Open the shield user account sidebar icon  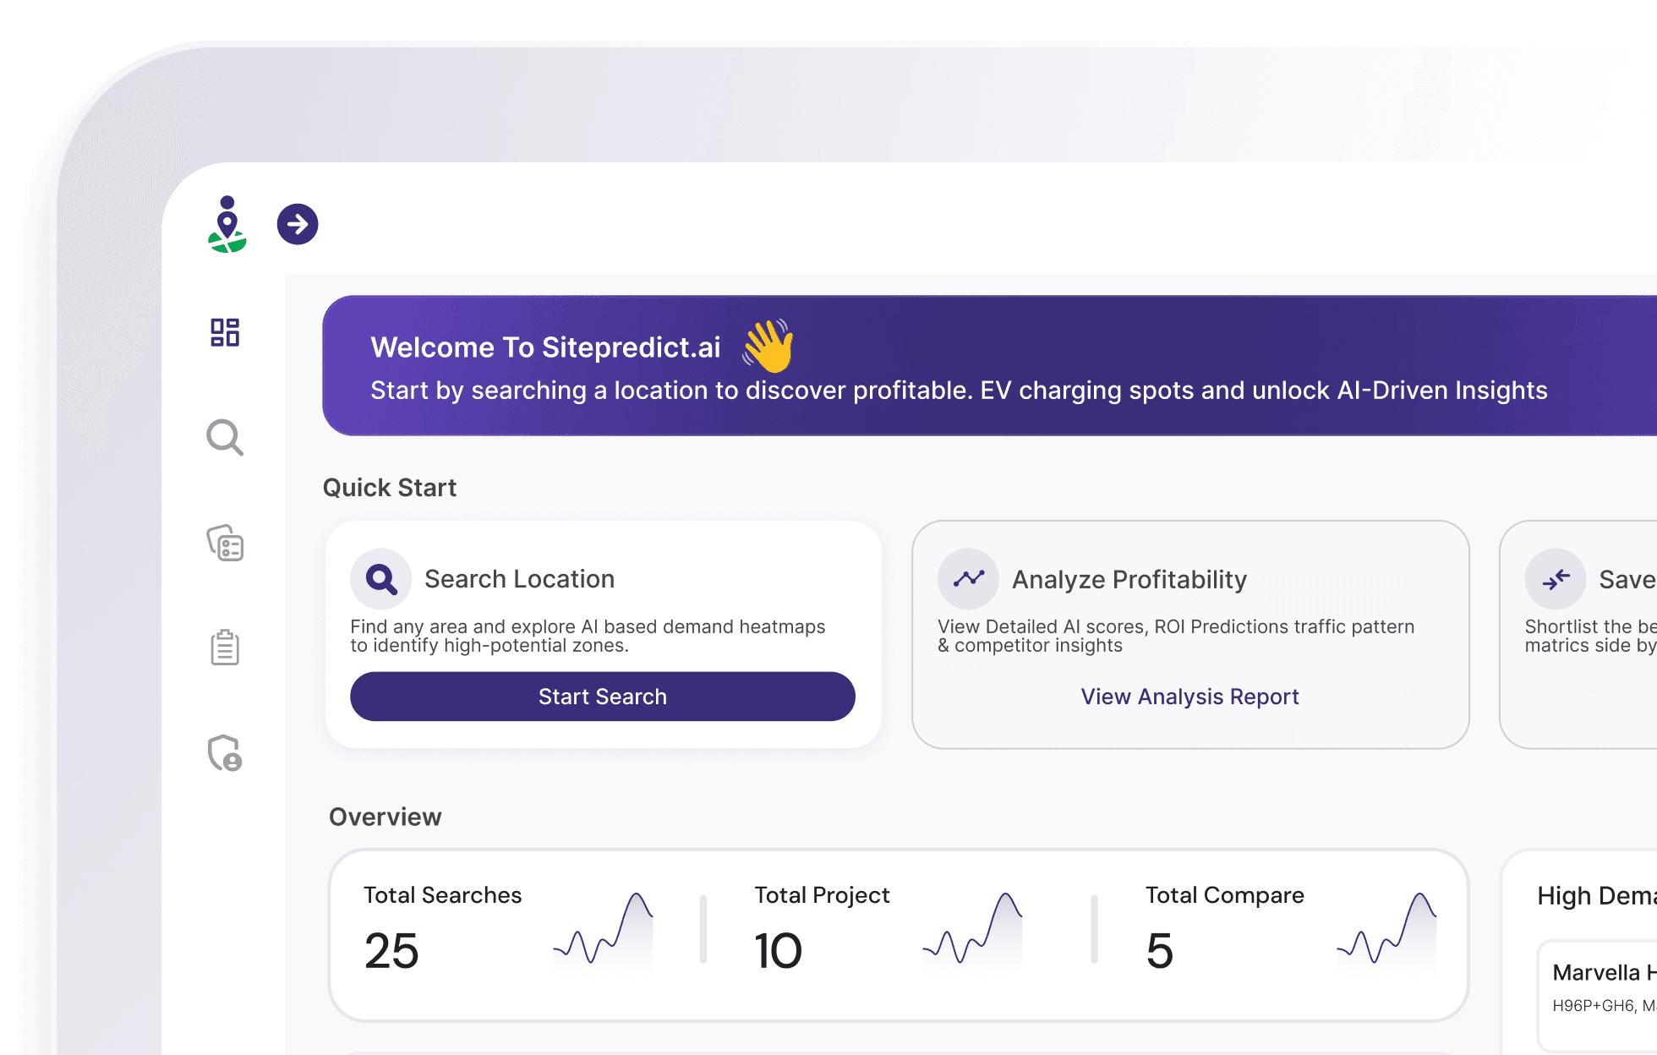[x=225, y=752]
